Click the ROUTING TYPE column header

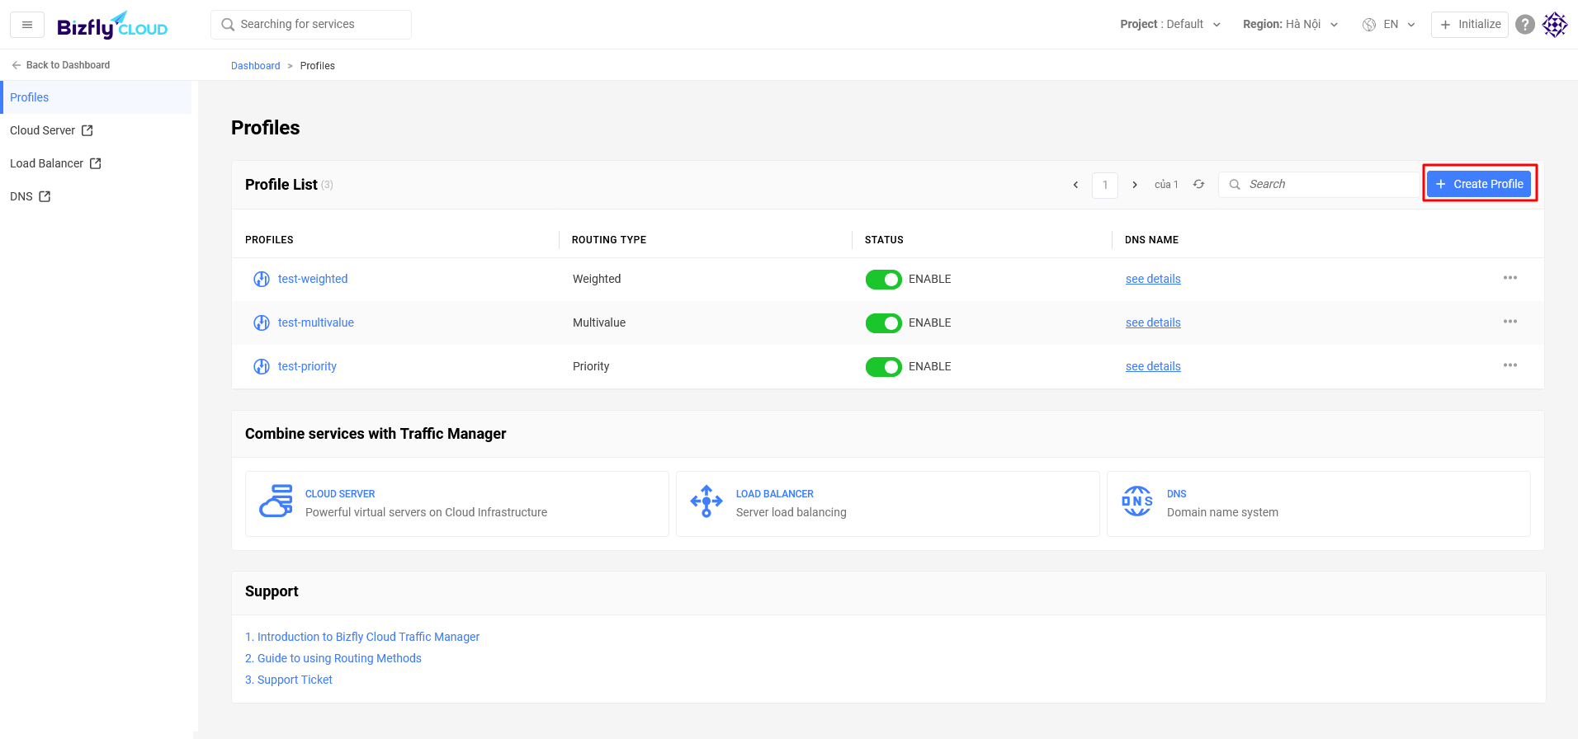pyautogui.click(x=609, y=240)
